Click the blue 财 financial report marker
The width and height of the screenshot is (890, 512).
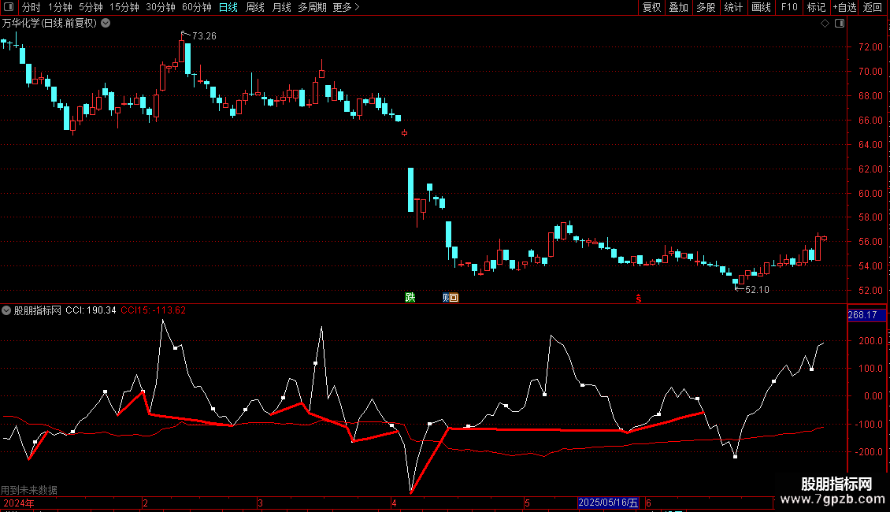[x=446, y=298]
